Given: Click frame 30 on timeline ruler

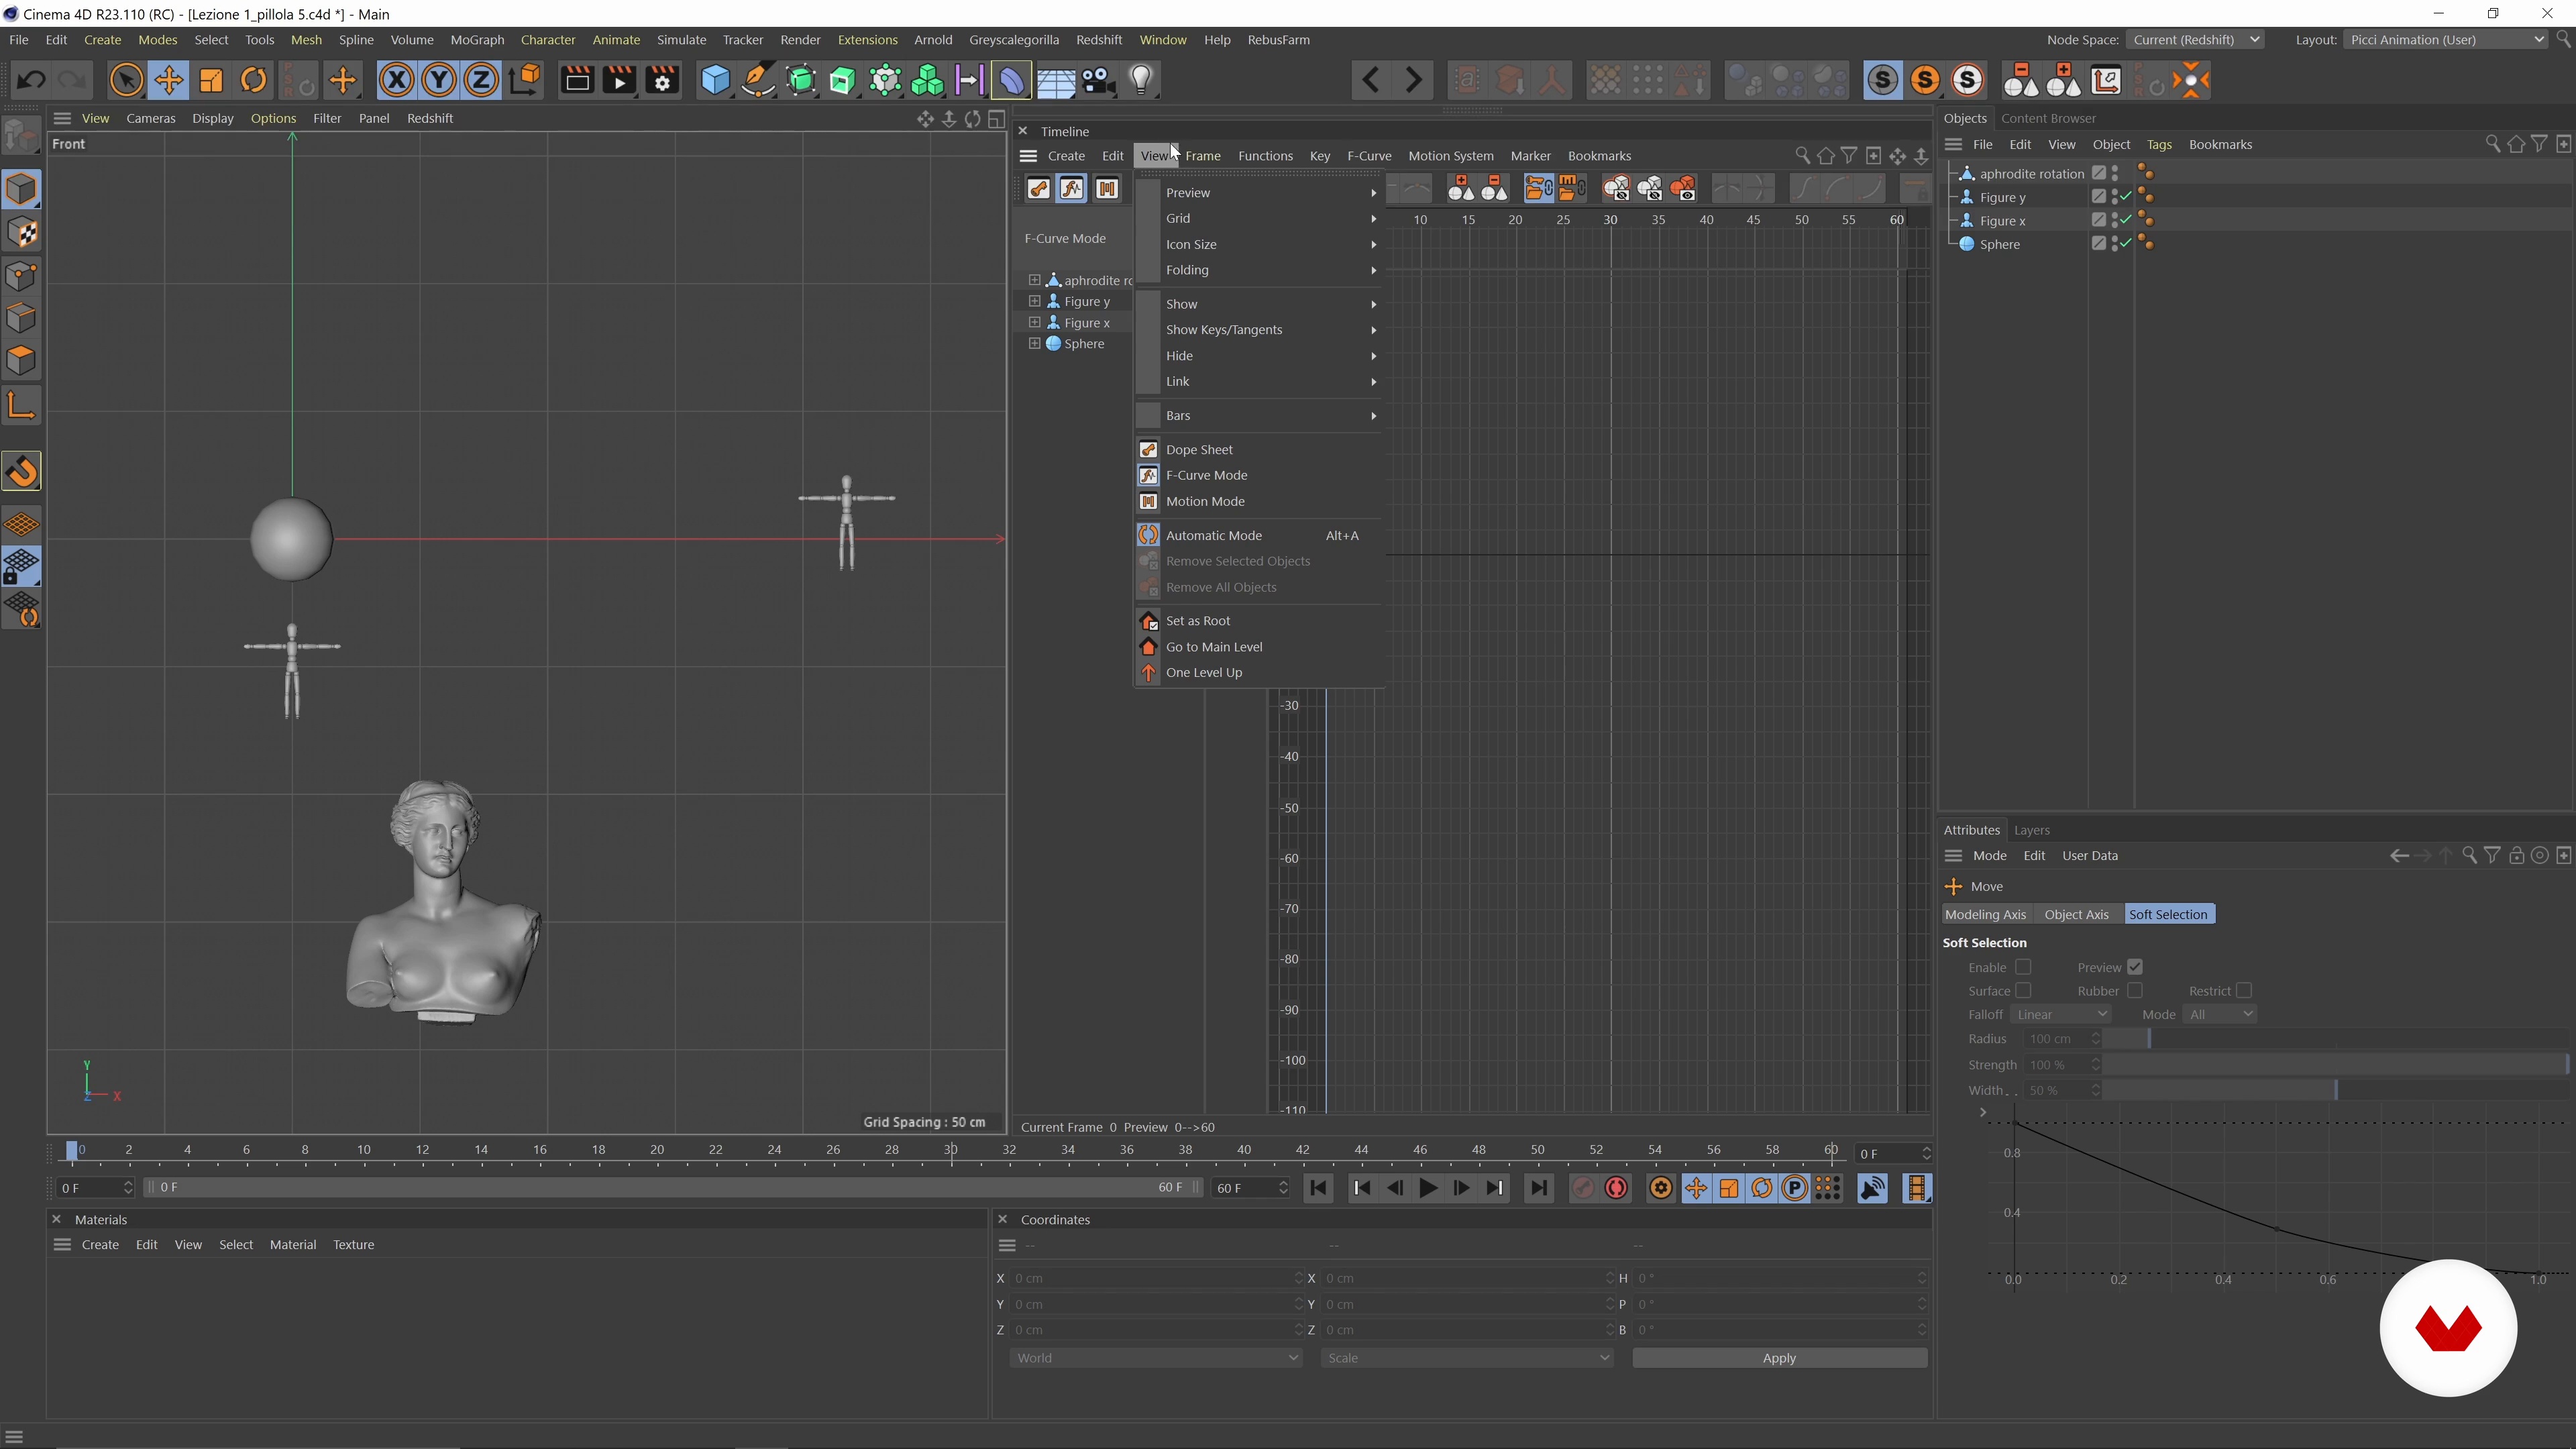Looking at the screenshot, I should click(x=951, y=1150).
